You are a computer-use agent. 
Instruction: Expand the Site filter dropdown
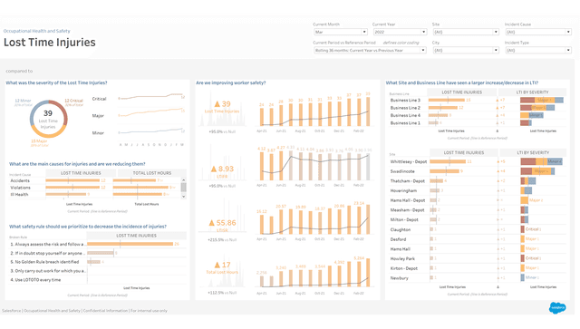pos(466,32)
